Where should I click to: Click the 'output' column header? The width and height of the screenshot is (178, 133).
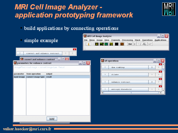tap(68, 74)
